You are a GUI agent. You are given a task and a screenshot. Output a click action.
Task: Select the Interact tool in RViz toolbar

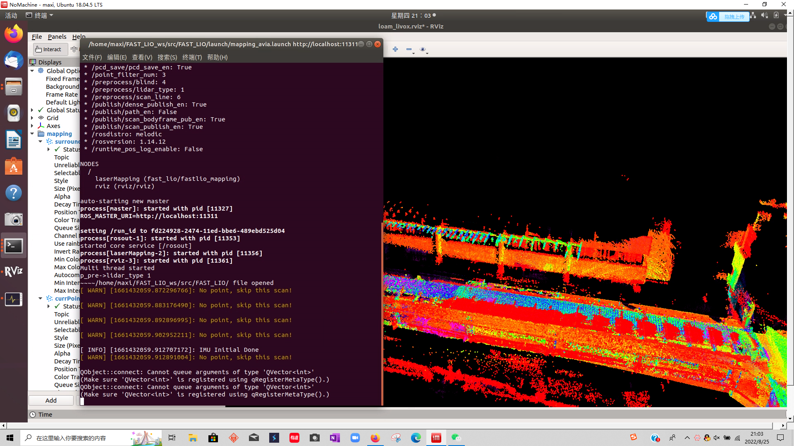tap(48, 49)
